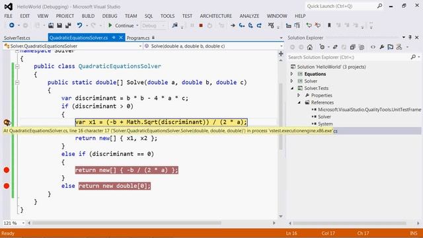Click the Collapse All icon in Solution Explorer
423x238 pixels.
coord(352,47)
